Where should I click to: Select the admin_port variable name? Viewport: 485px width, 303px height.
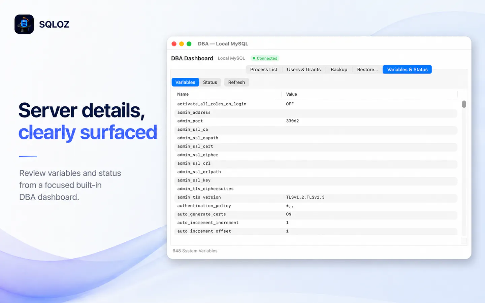click(x=190, y=121)
